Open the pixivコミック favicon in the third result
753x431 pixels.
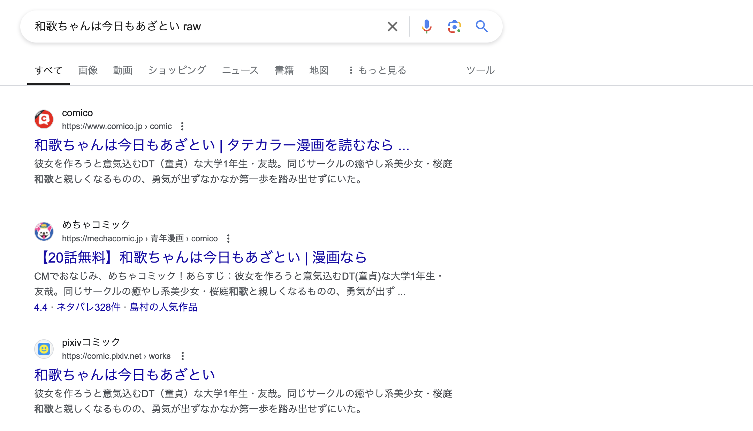point(44,349)
